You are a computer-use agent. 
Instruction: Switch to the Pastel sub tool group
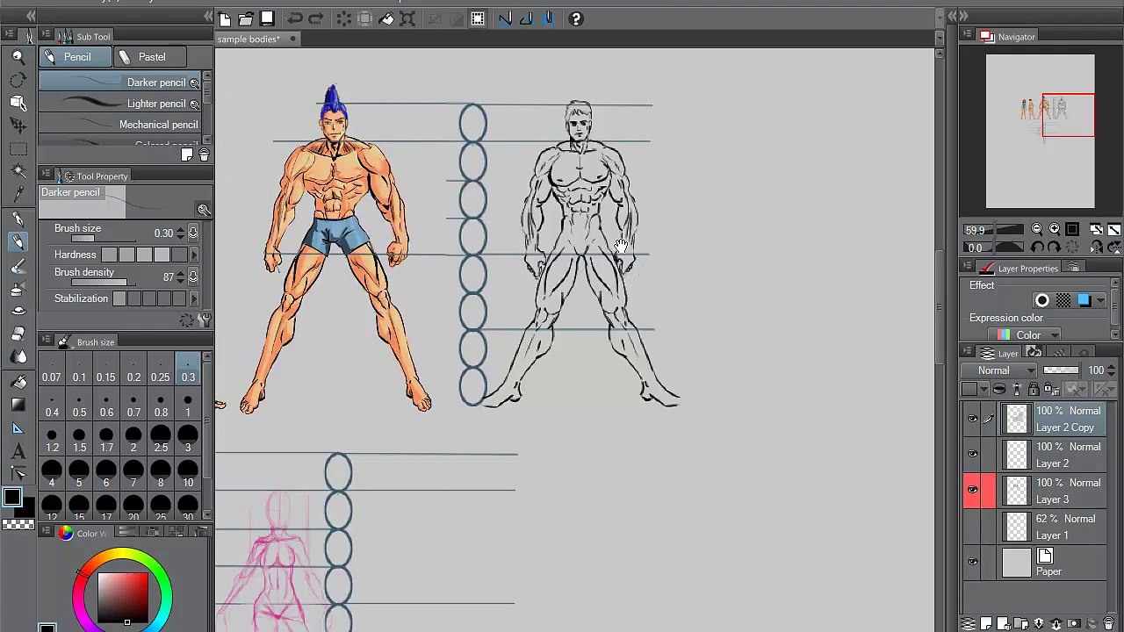tap(150, 57)
